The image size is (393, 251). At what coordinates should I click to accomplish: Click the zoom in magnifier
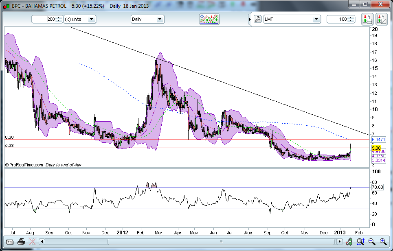383,242
